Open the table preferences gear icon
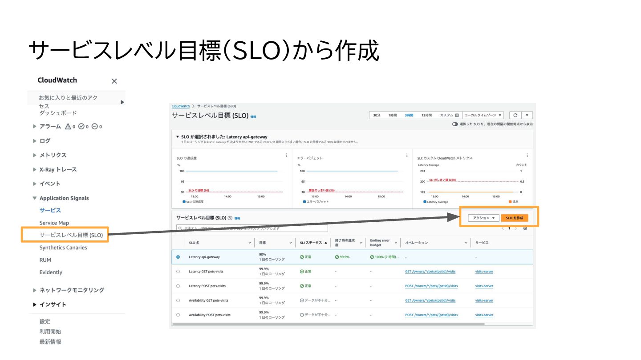This screenshot has height=360, width=641. tap(525, 228)
